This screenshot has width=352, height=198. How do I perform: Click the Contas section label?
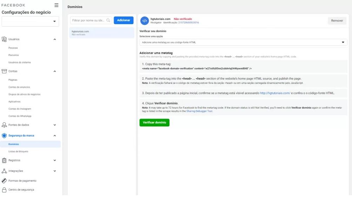click(13, 71)
